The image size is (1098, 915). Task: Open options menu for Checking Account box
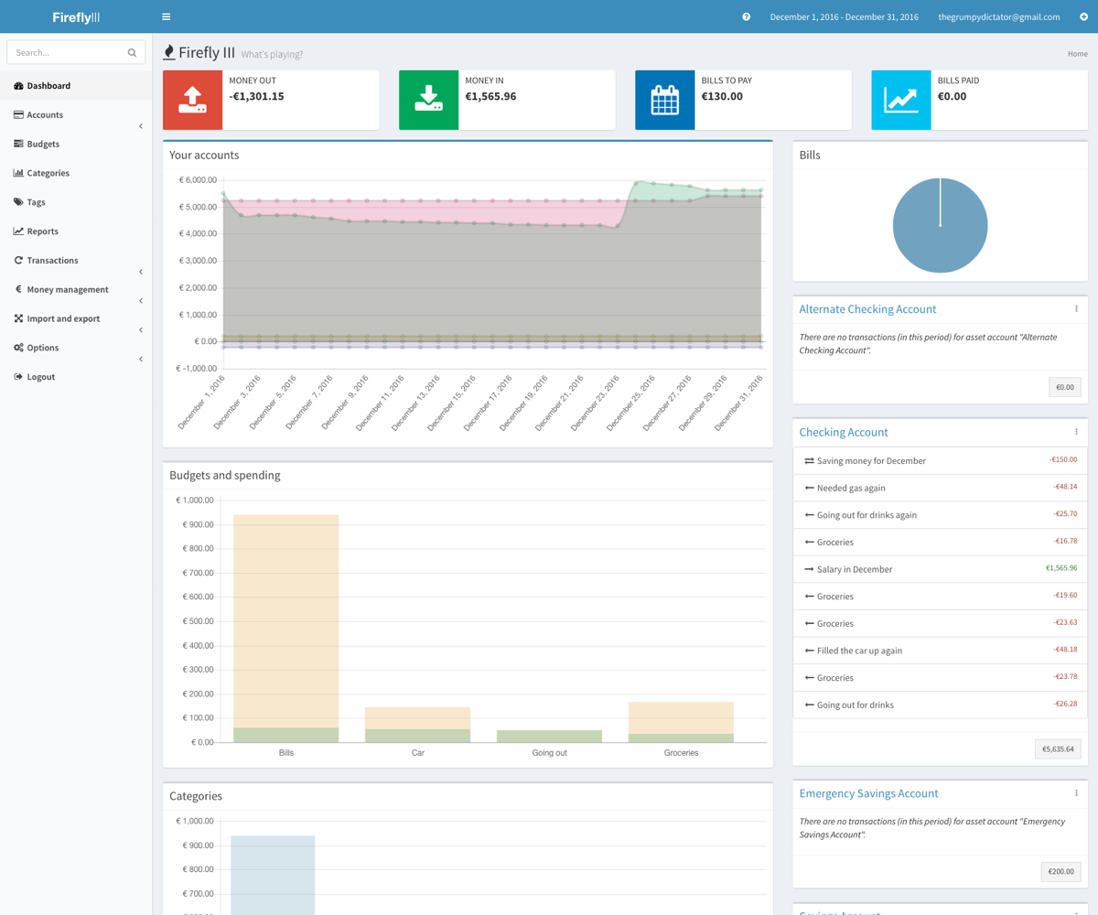1076,432
